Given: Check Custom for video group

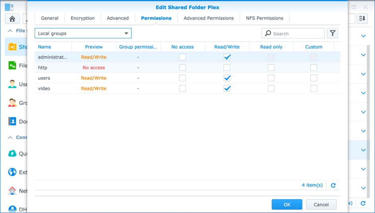Looking at the screenshot, I should pyautogui.click(x=313, y=89).
